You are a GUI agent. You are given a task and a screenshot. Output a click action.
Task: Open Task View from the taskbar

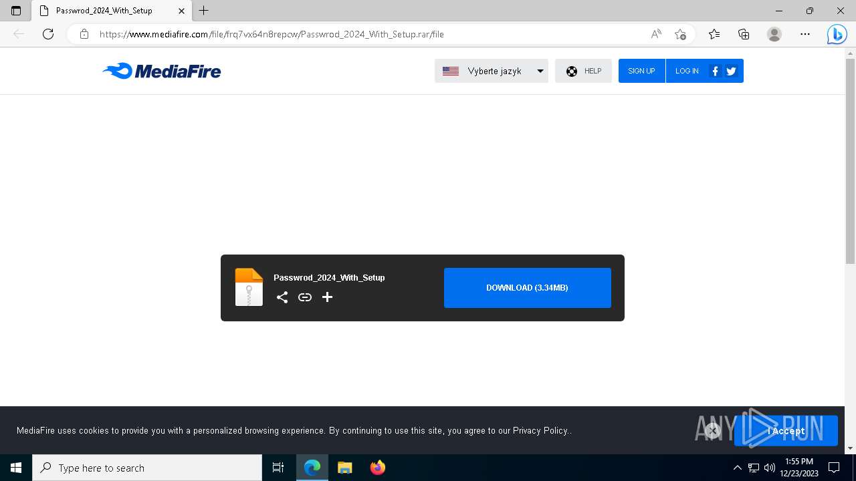click(278, 468)
